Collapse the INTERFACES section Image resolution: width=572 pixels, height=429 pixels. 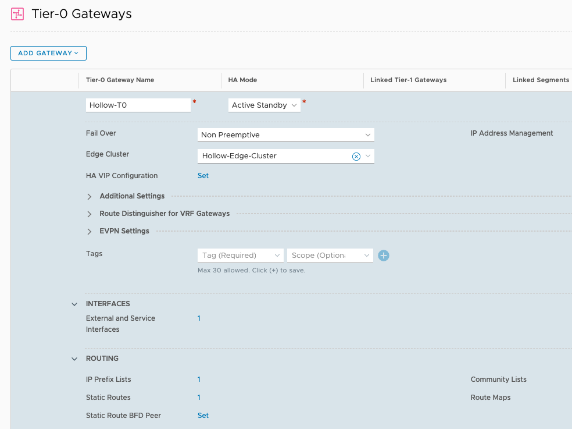(74, 304)
